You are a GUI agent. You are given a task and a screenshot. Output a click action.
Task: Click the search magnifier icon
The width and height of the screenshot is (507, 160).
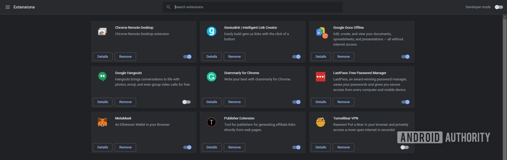(168, 7)
